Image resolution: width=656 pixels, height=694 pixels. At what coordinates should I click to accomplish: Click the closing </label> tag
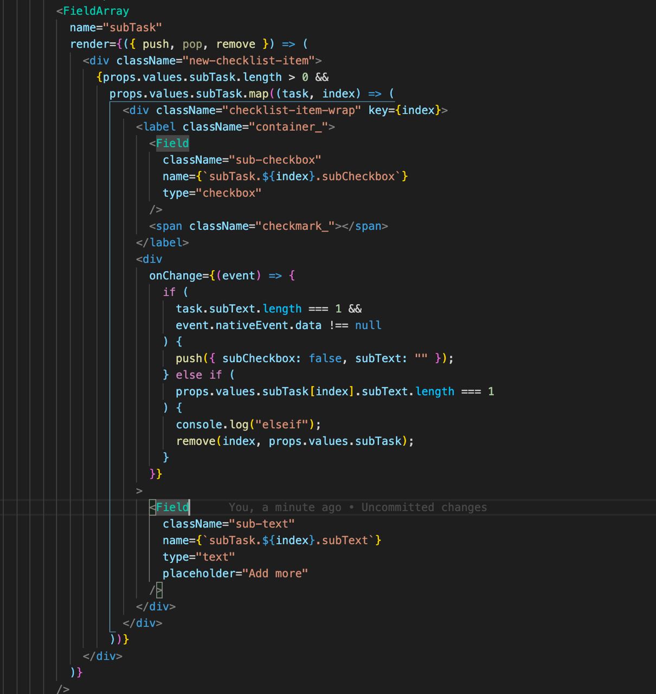(x=163, y=242)
